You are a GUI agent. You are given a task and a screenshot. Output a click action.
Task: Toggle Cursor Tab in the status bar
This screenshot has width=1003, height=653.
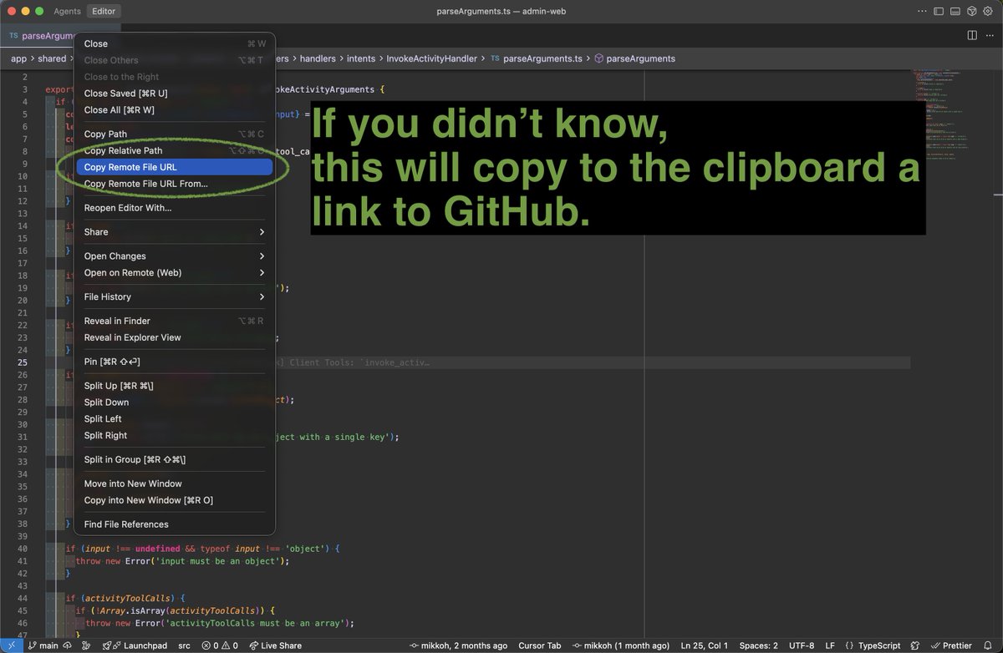click(539, 645)
